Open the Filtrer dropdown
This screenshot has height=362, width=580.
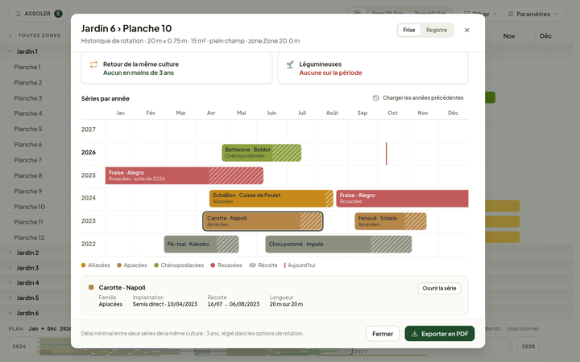coord(480,14)
